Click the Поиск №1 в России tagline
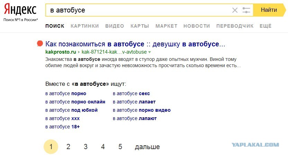The height and width of the screenshot is (155, 288). (20, 20)
